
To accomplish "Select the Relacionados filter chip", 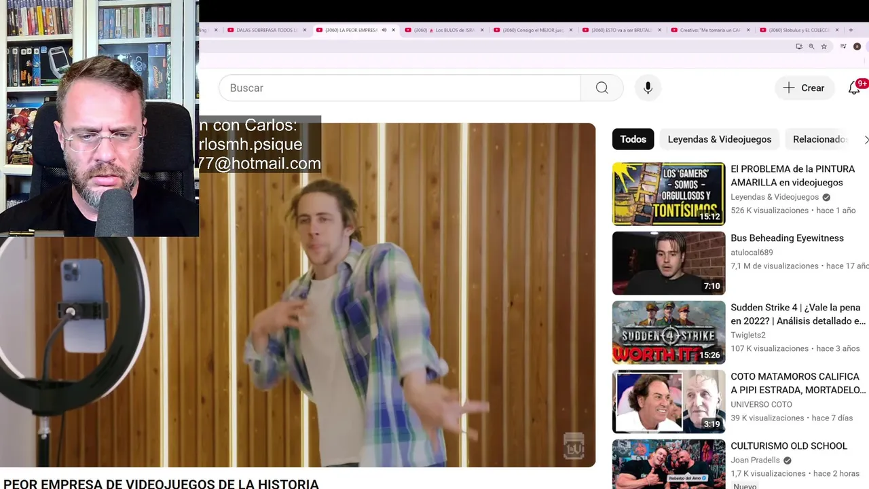I will click(819, 139).
